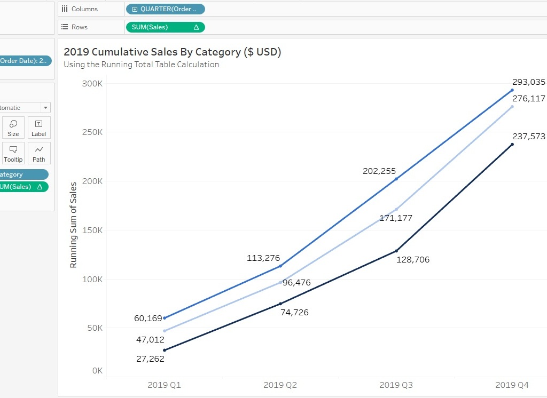Image resolution: width=547 pixels, height=398 pixels.
Task: Click the delta icon on Marks SUM(Sales) pill
Action: coord(40,187)
